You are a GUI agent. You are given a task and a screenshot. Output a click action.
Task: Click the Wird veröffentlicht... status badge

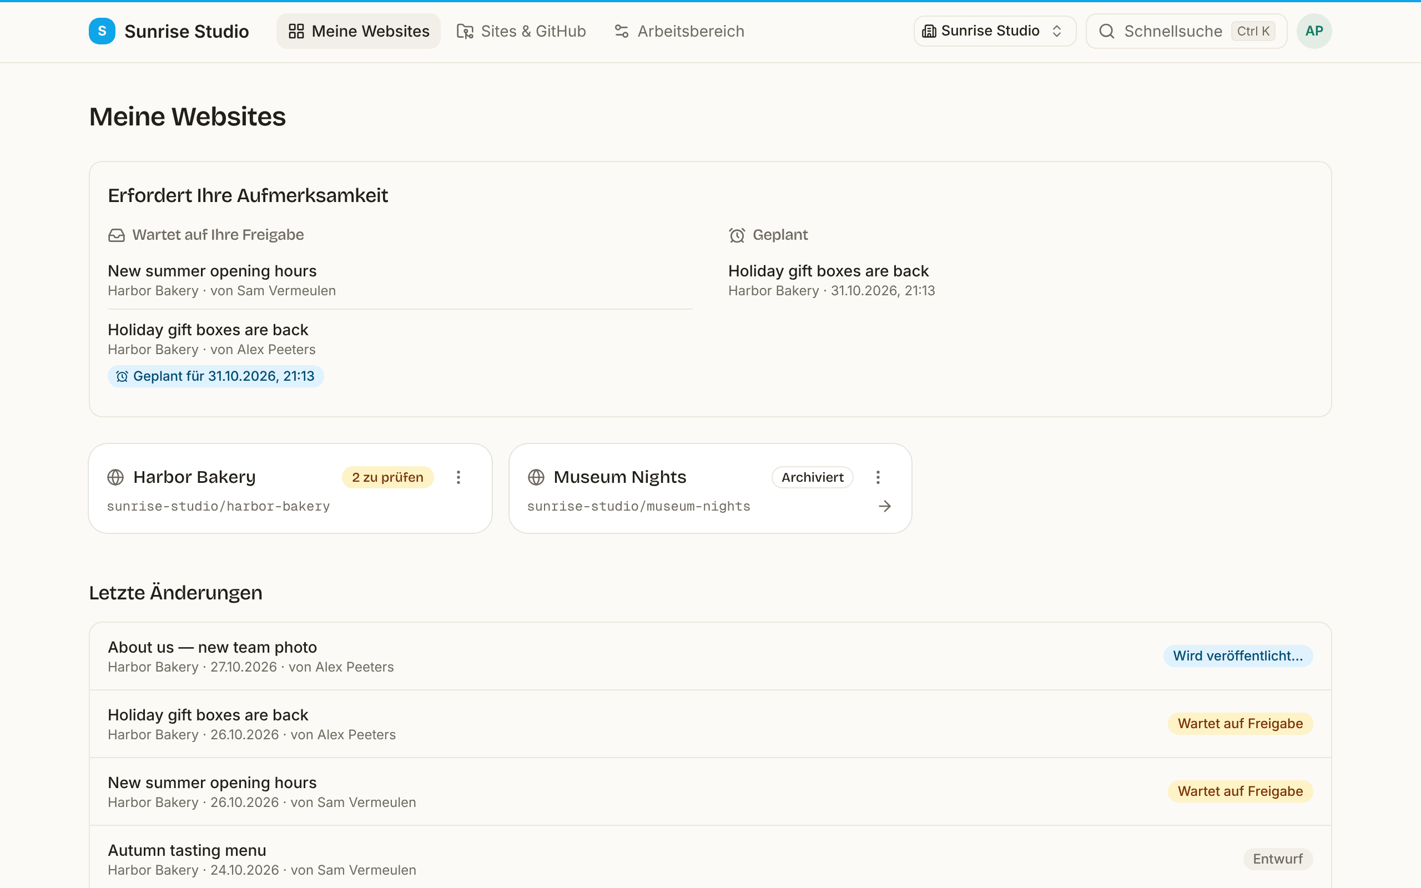tap(1238, 656)
